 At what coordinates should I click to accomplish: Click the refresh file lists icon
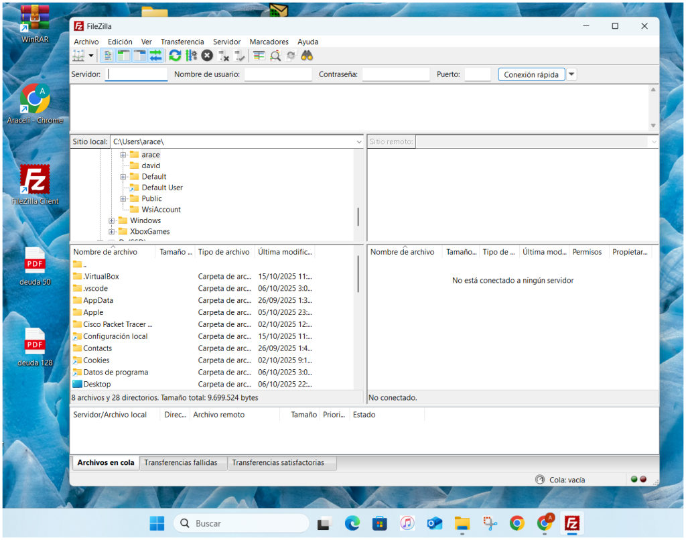pyautogui.click(x=175, y=56)
